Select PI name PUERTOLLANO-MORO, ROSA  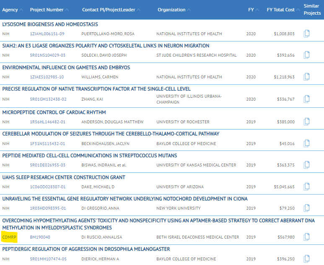pyautogui.click(x=108, y=34)
